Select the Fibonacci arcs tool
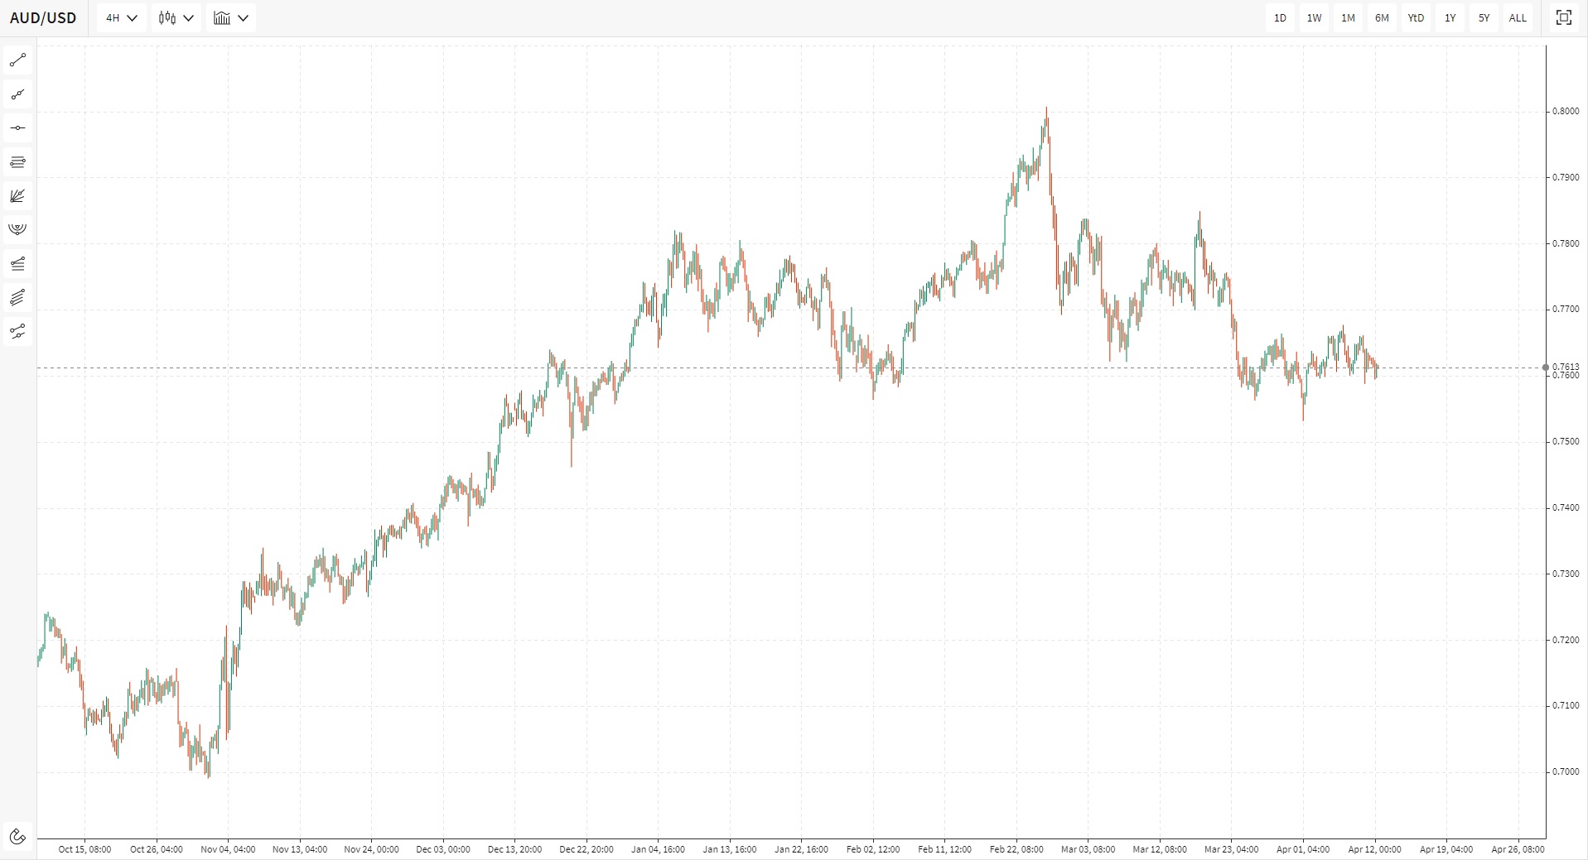This screenshot has height=860, width=1588. pyautogui.click(x=18, y=229)
